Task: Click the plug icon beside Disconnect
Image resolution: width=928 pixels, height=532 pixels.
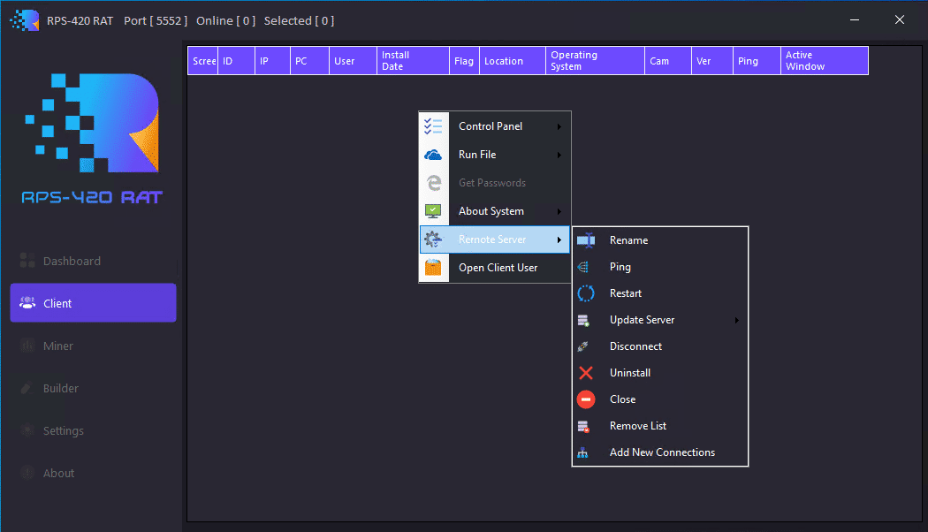Action: (x=583, y=346)
